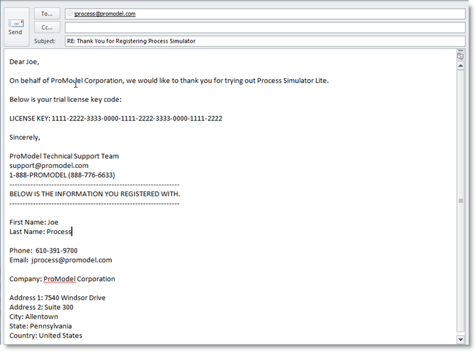Click the 'Email: jprocess@promodel.com' body line
The image size is (476, 352).
(x=60, y=260)
